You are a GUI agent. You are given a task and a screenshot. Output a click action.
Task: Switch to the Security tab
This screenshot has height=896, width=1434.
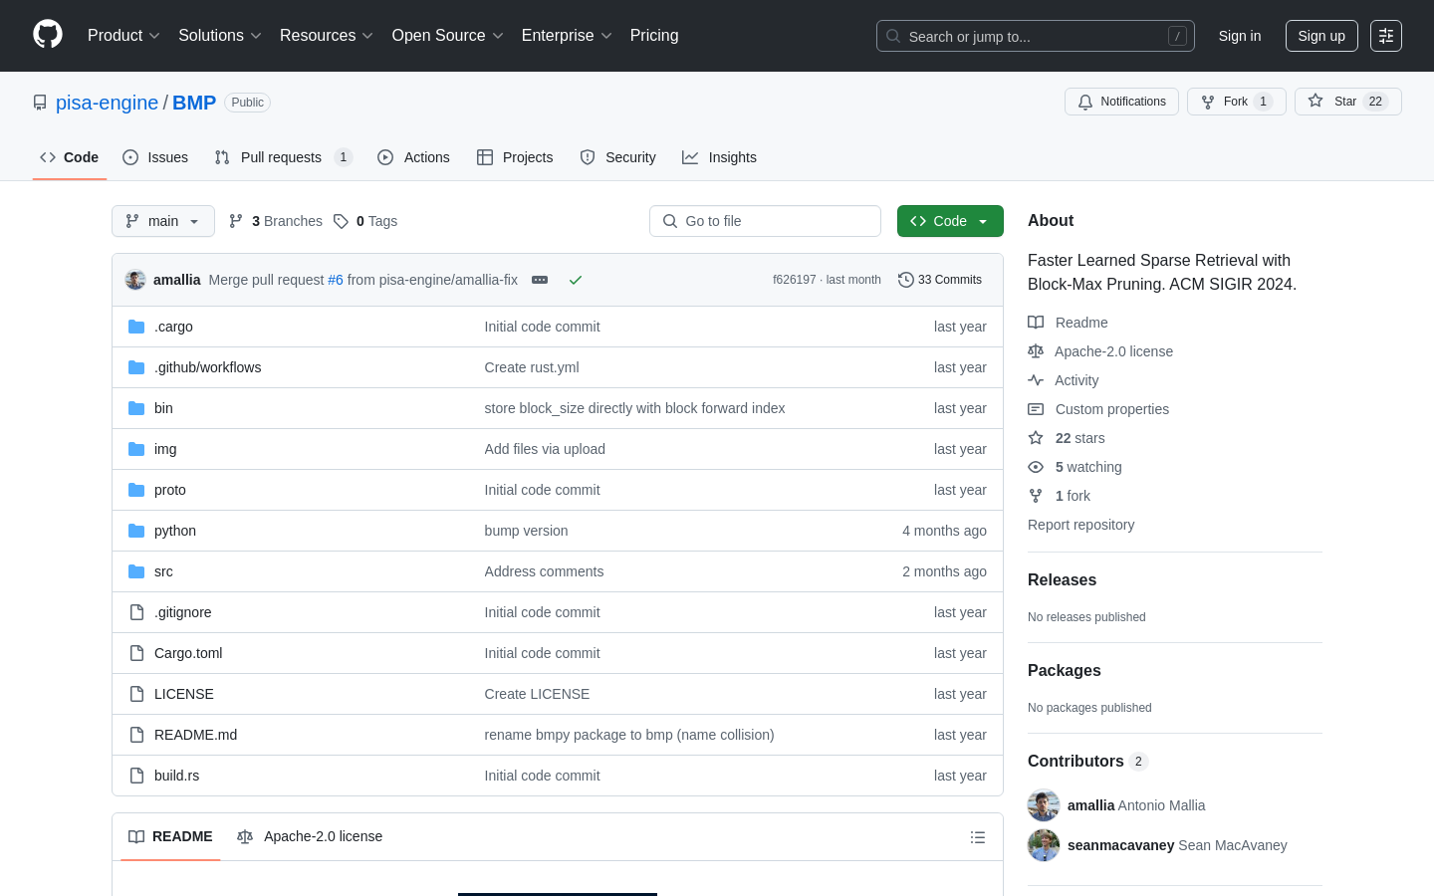pyautogui.click(x=617, y=157)
